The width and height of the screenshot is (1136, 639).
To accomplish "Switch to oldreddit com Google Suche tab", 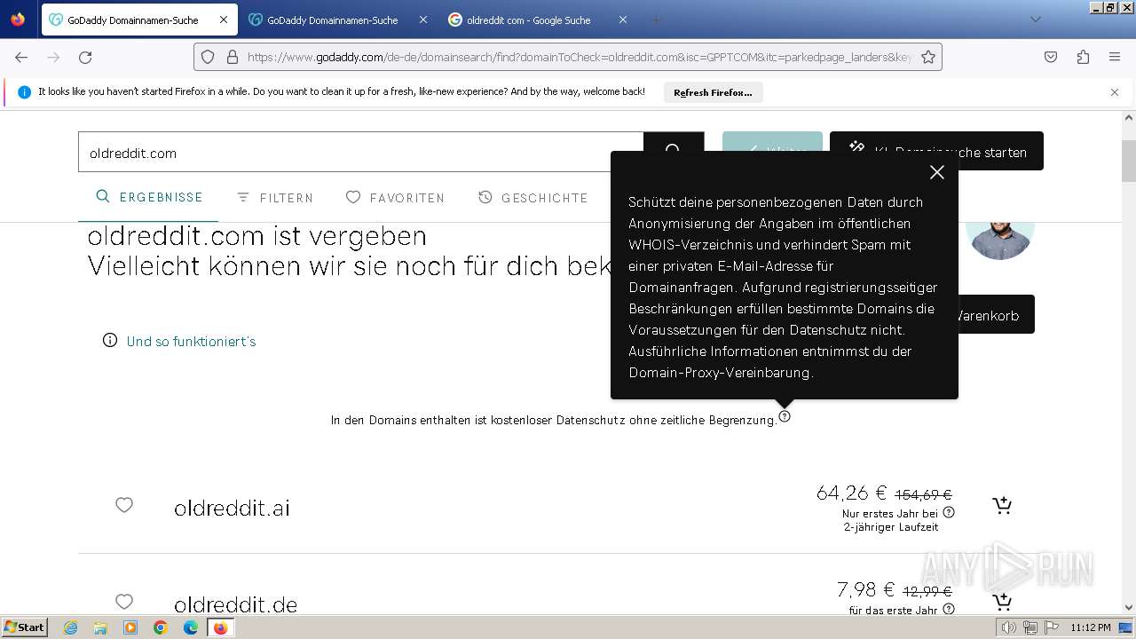I will tap(529, 20).
